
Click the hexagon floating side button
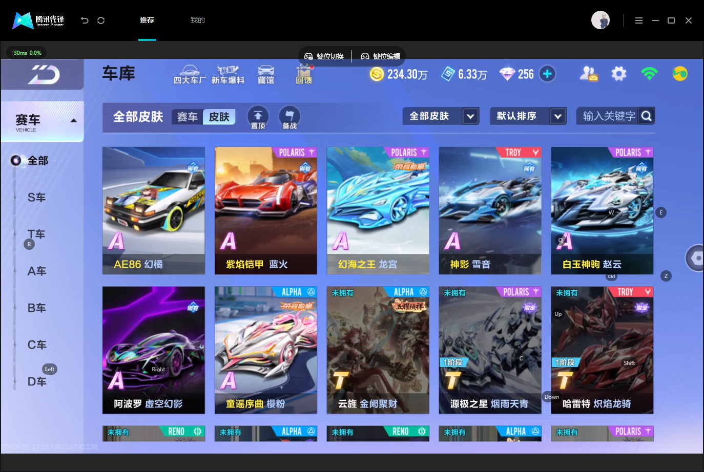point(695,259)
